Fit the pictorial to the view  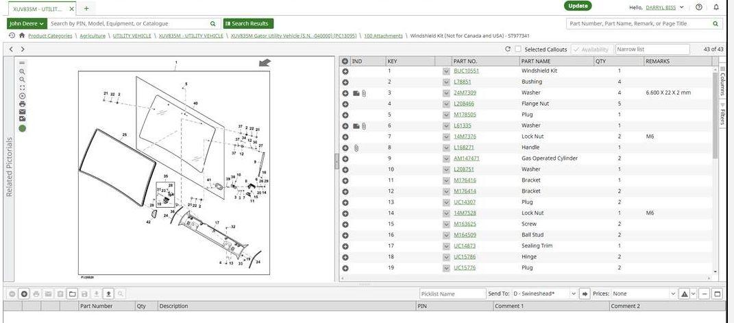[x=22, y=88]
